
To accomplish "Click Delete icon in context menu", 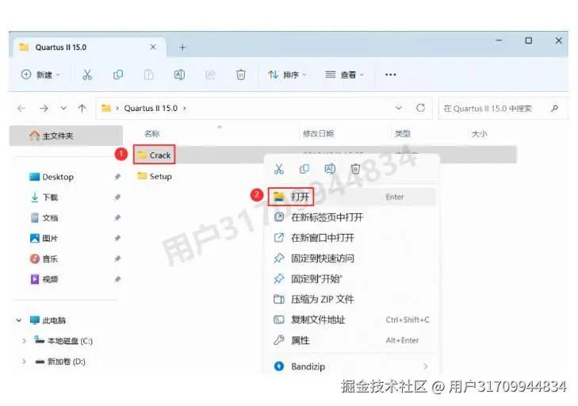I will [x=355, y=169].
